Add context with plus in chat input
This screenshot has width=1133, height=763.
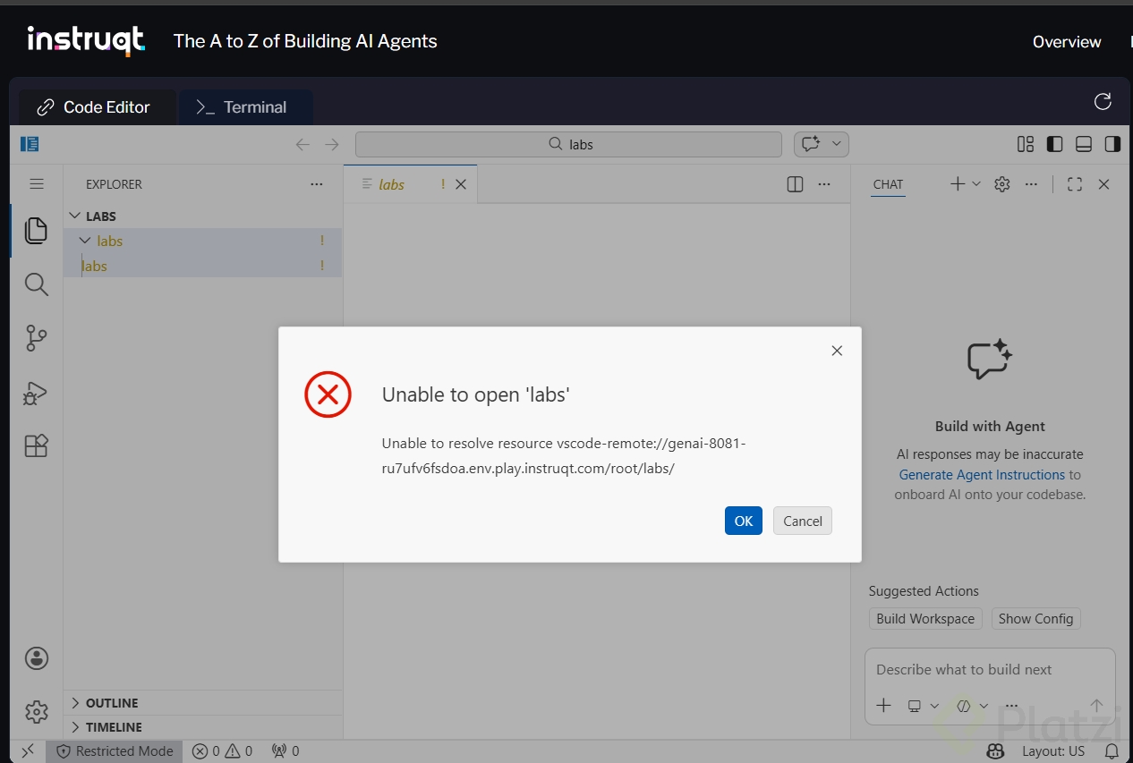(883, 706)
